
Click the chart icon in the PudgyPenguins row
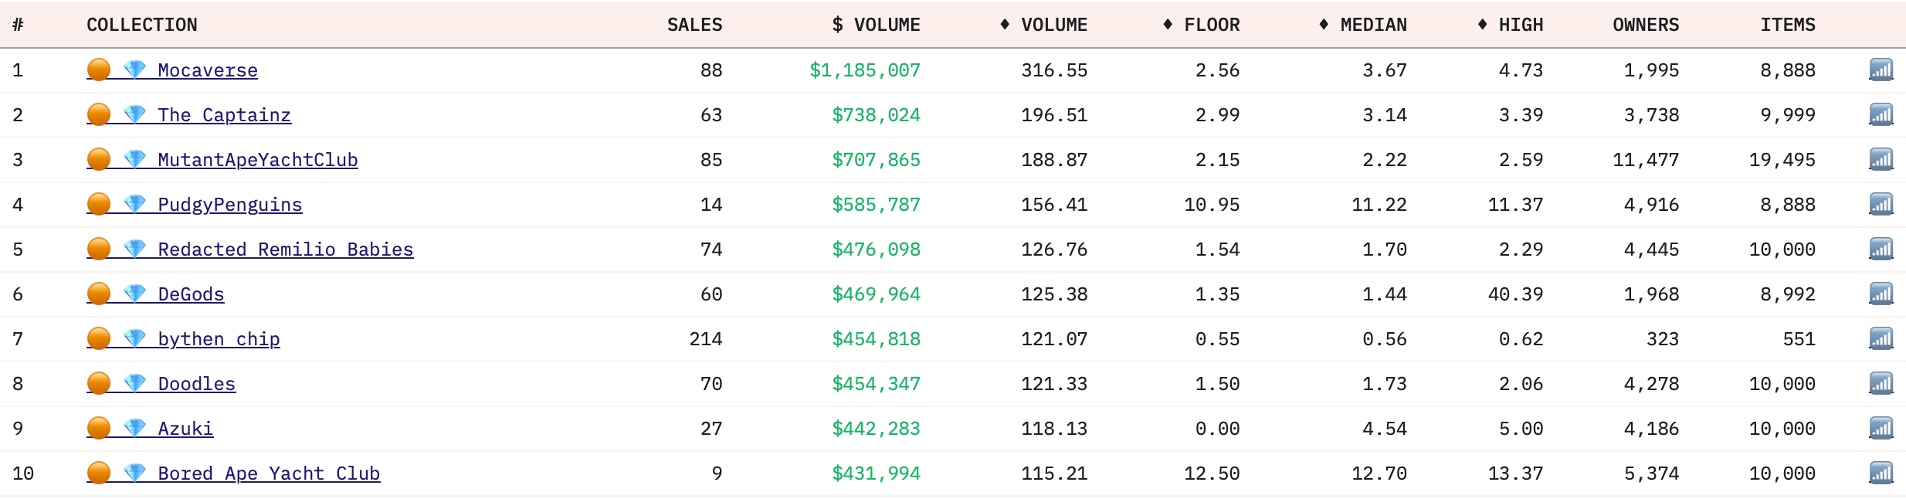coord(1881,205)
